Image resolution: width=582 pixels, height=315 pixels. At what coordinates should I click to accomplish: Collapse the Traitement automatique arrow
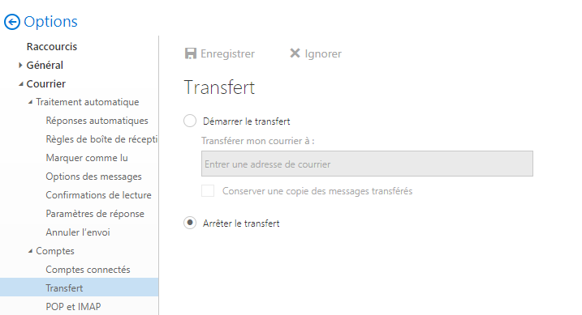click(30, 102)
